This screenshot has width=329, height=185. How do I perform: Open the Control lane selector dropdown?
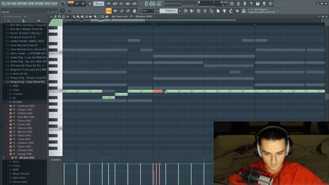pyautogui.click(x=56, y=160)
